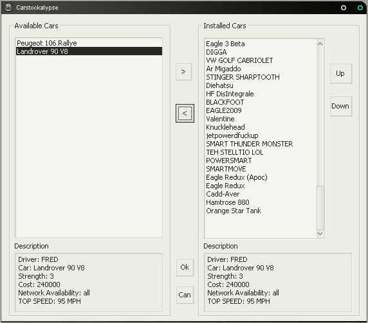368x323 pixels.
Task: Select Landrover 90 V8 in Available Cars
Action: point(89,51)
